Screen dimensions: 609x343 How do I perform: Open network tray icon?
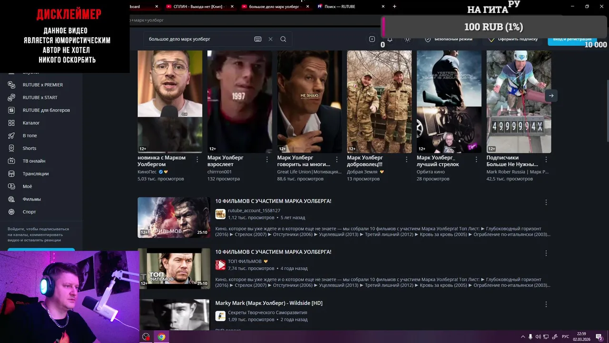[x=546, y=337]
